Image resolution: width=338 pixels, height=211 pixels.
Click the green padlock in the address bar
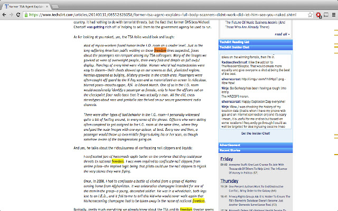click(26, 15)
